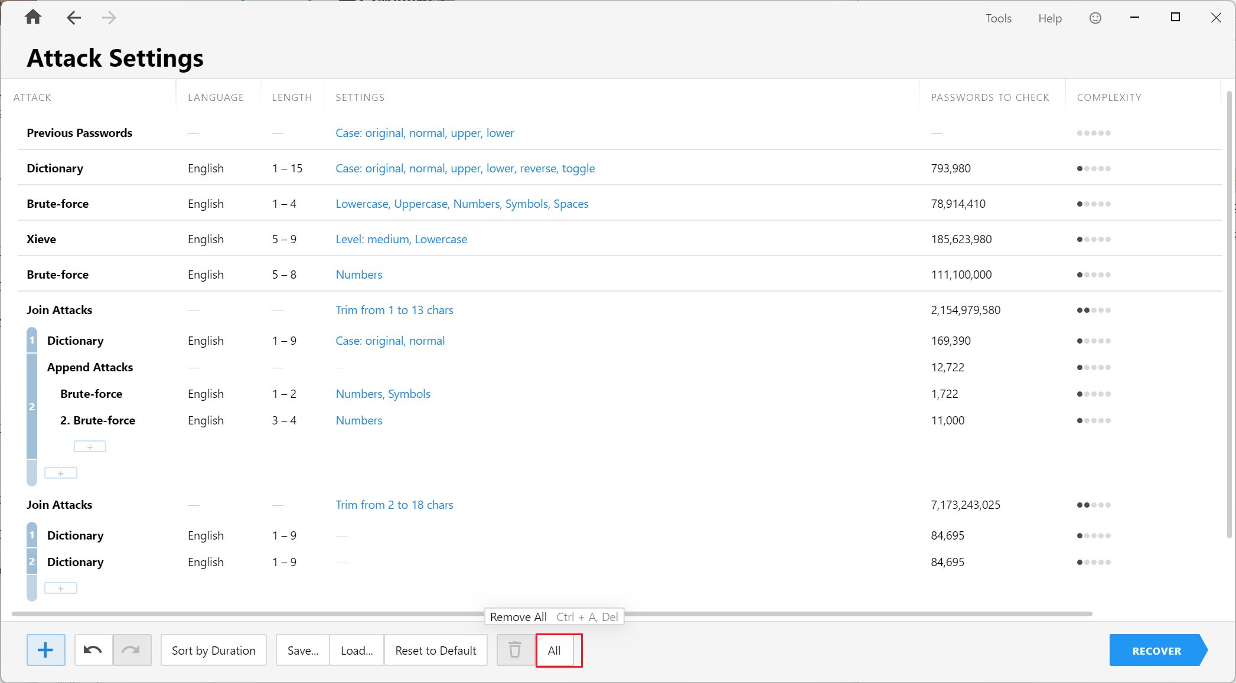Add attack to second Join Attacks group
1236x683 pixels.
pyautogui.click(x=61, y=589)
